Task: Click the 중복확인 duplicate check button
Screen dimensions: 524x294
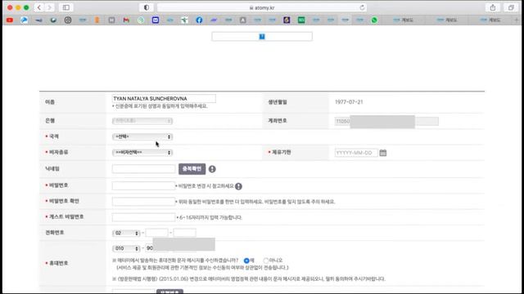Action: [x=192, y=169]
